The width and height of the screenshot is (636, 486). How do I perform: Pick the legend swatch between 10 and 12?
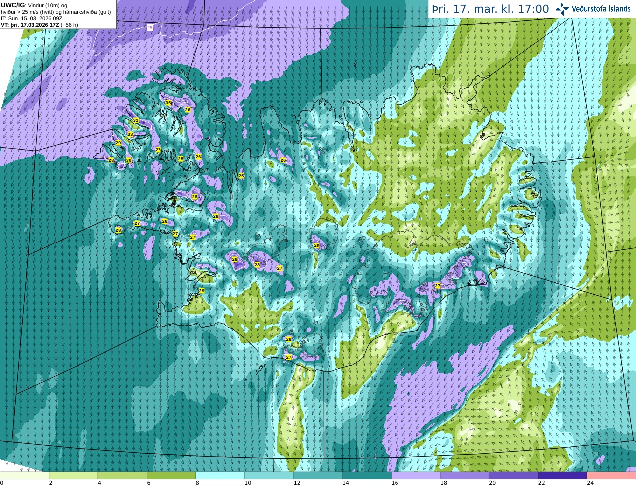[269, 475]
